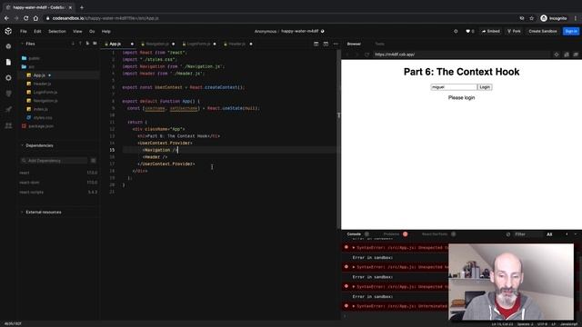The image size is (582, 327).
Task: Click the browser bookmark star icon
Action: tap(531, 18)
